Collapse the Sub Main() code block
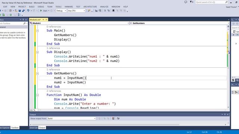This screenshot has height=134, width=239. (x=37, y=31)
